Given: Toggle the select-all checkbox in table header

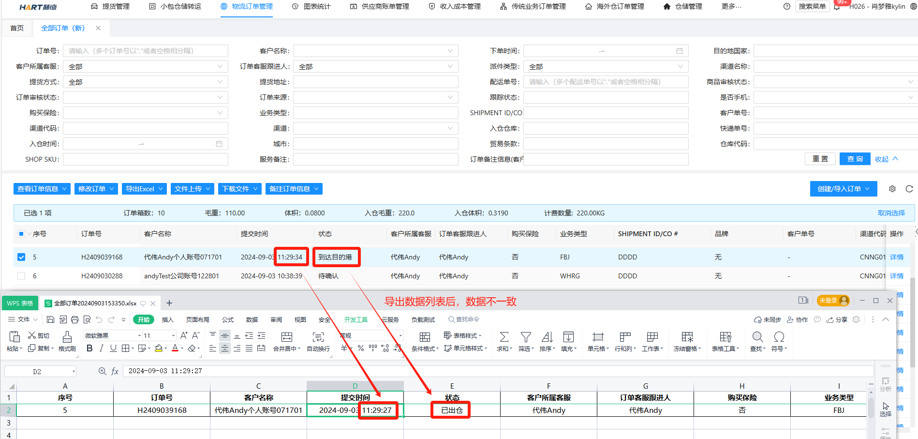Looking at the screenshot, I should pyautogui.click(x=21, y=234).
